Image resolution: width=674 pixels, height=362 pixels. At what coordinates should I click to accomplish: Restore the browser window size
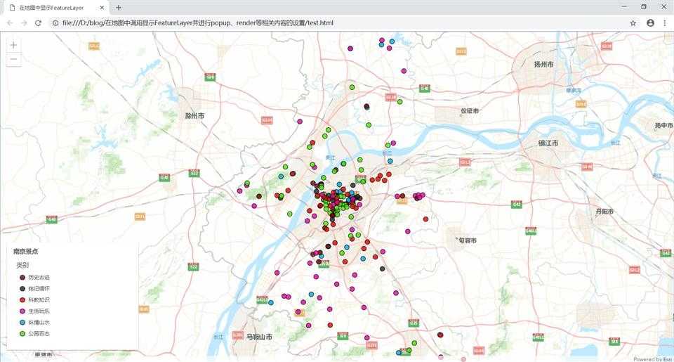tap(644, 7)
